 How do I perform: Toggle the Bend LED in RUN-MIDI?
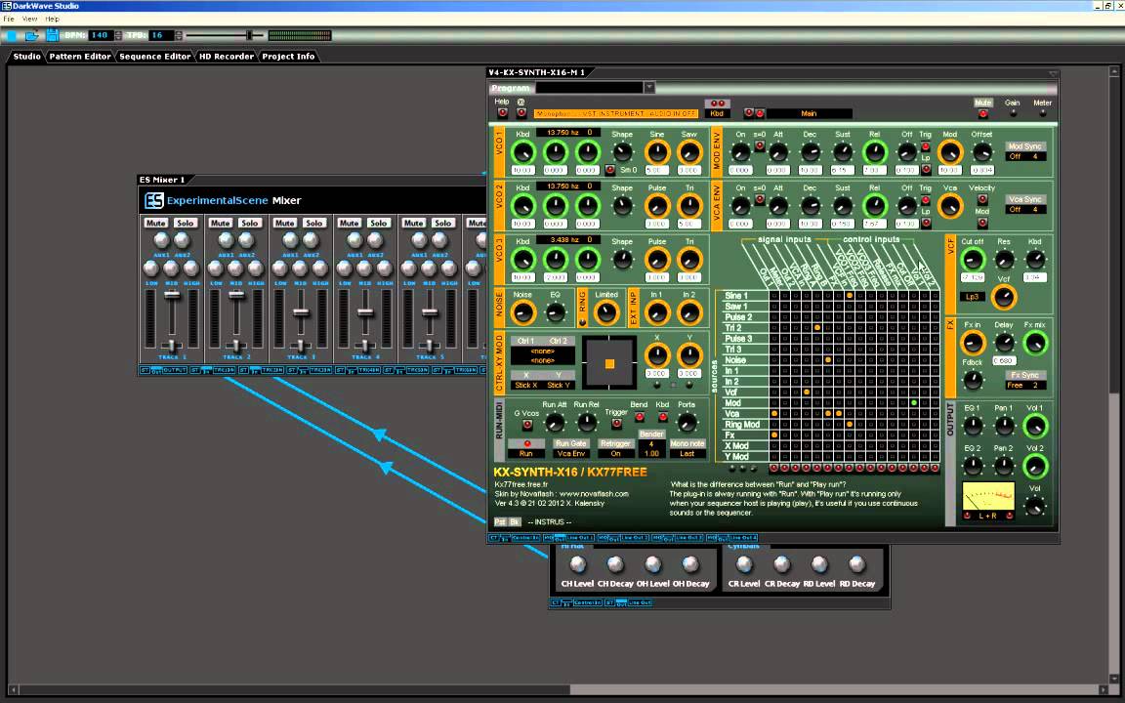click(639, 417)
